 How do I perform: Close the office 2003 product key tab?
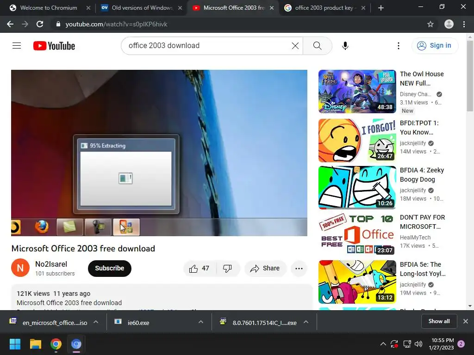click(363, 8)
